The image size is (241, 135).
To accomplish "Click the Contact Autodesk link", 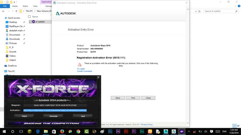I will click(x=84, y=71).
